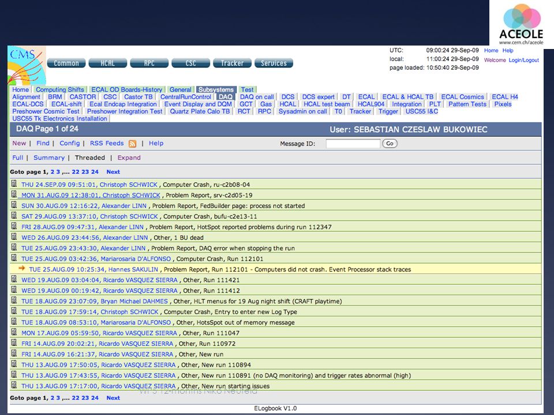The width and height of the screenshot is (554, 415).
Task: Open the Common menu button
Action: pos(66,63)
